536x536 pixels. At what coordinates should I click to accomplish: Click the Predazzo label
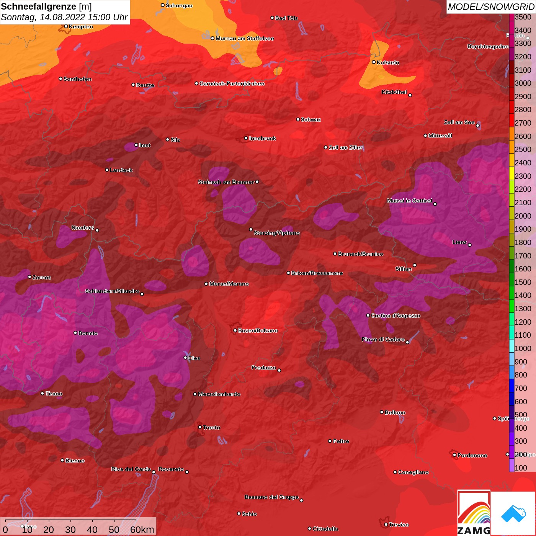tap(264, 368)
